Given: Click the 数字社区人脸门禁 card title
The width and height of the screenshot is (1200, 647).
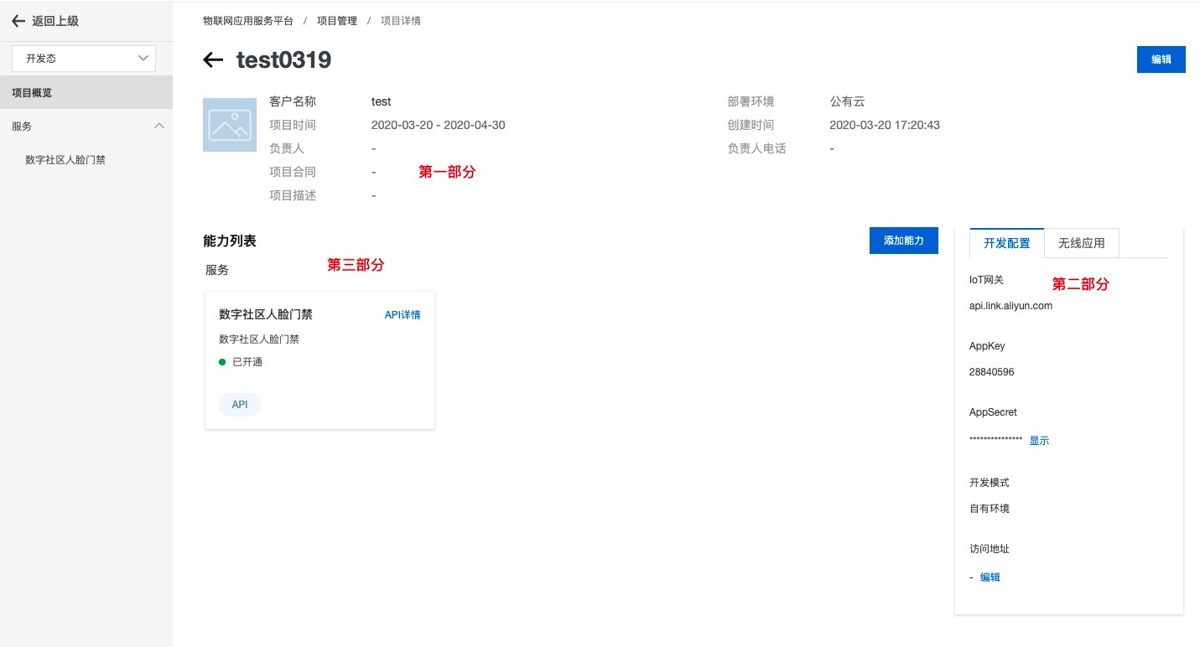Looking at the screenshot, I should (x=266, y=314).
